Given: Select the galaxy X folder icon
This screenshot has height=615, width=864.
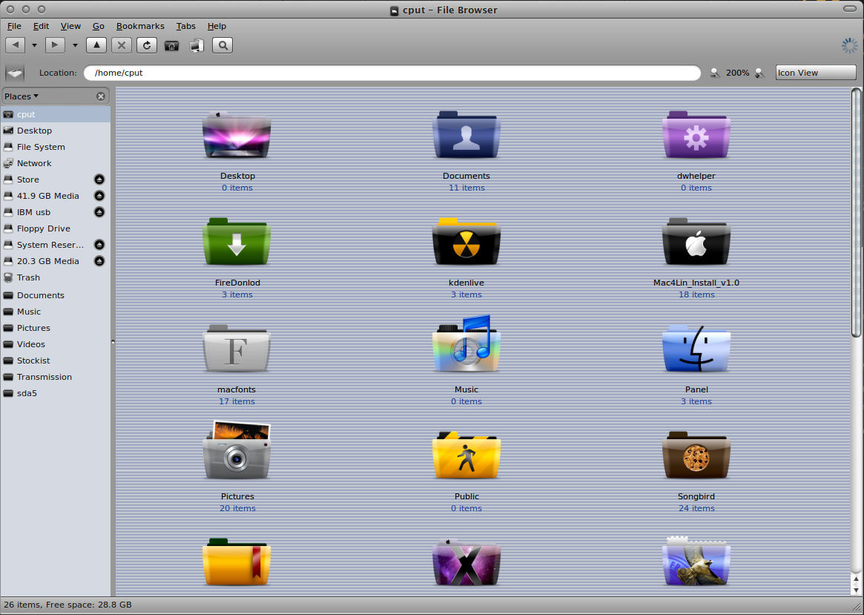Looking at the screenshot, I should (x=466, y=562).
